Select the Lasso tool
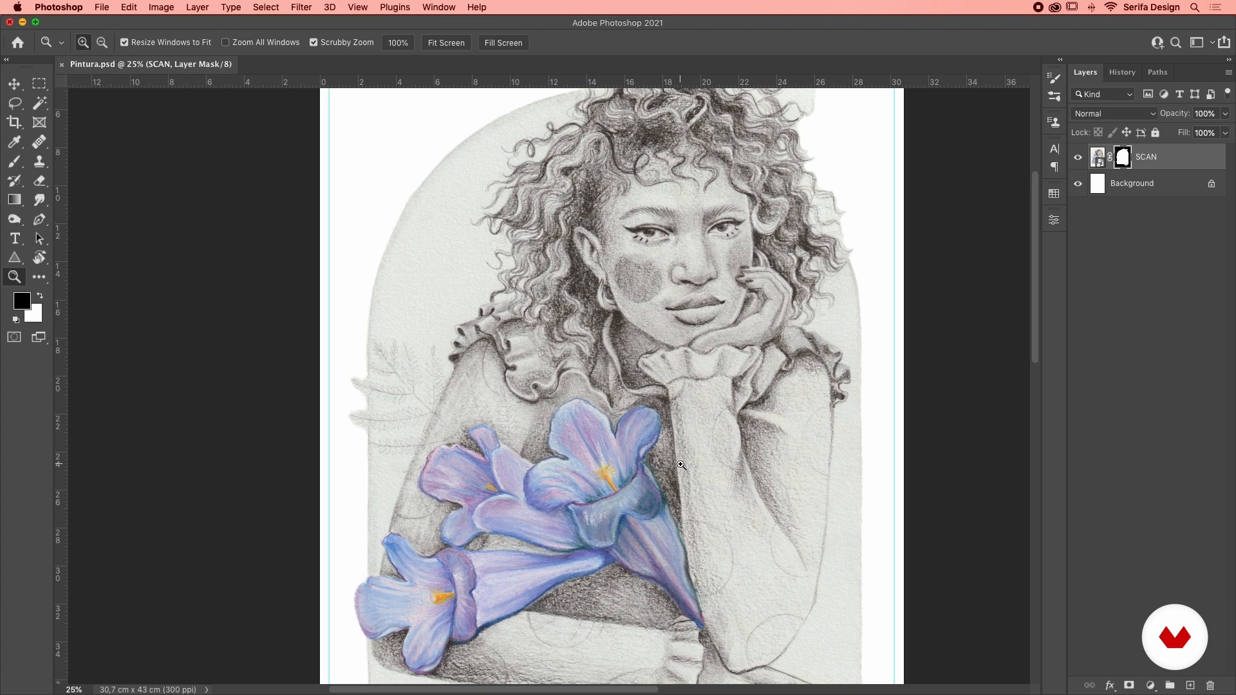1236x695 pixels. [x=14, y=104]
